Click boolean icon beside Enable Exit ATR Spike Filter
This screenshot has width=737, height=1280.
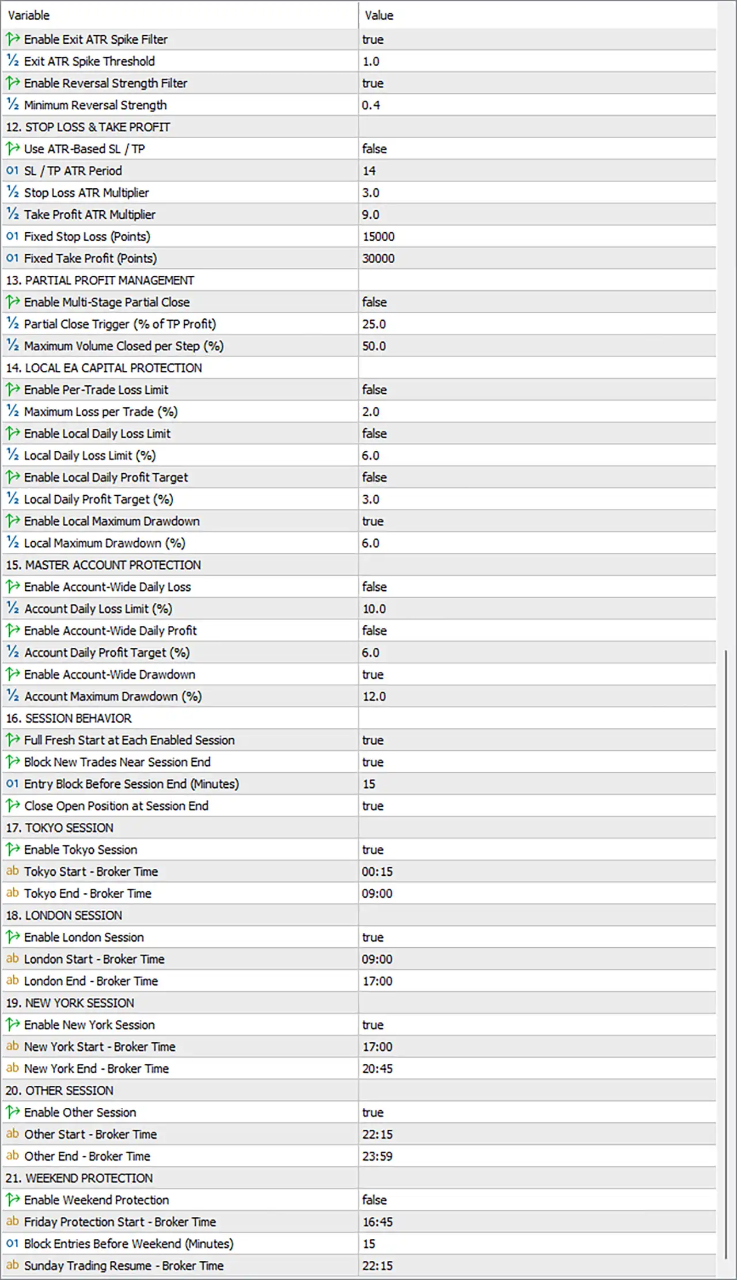[x=13, y=39]
